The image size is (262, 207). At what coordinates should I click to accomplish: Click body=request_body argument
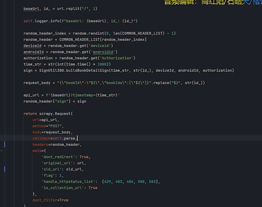click(x=52, y=132)
